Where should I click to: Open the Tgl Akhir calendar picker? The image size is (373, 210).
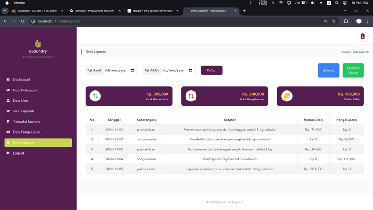190,70
